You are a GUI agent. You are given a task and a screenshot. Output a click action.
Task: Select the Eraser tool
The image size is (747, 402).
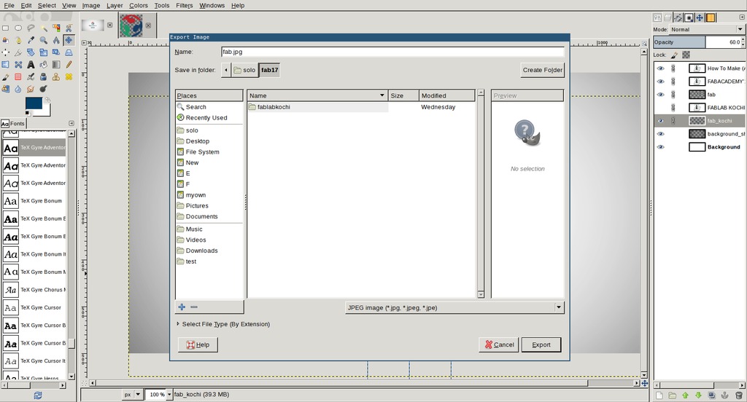pyautogui.click(x=18, y=76)
